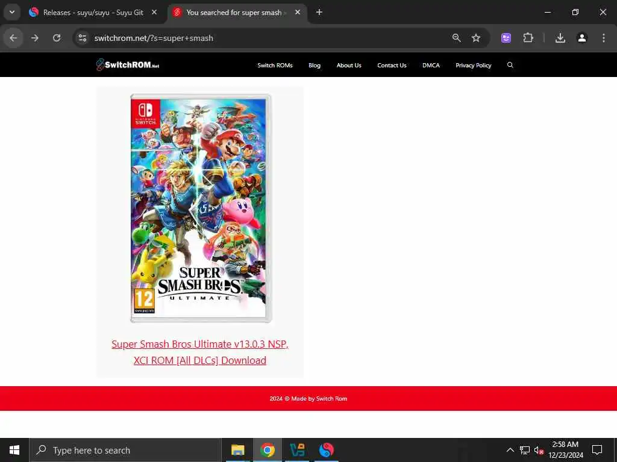Reload the current page
617x462 pixels.
[x=57, y=38]
